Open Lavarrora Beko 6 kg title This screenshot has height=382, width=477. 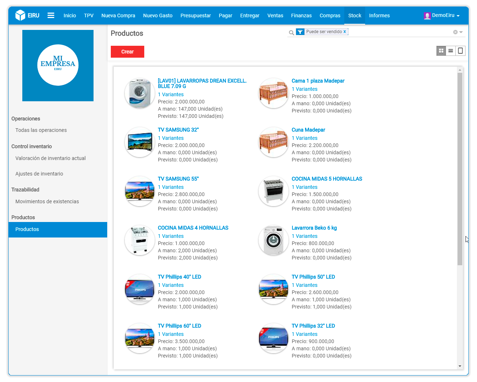(x=314, y=228)
